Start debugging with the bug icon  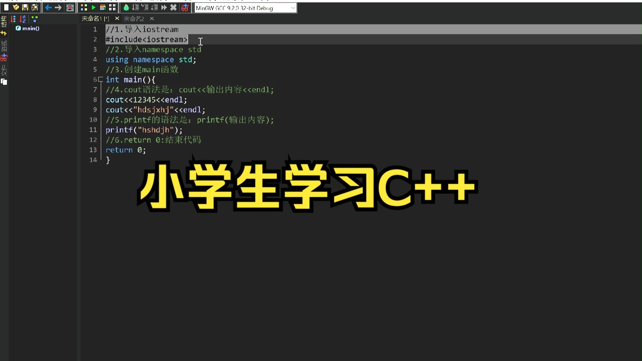126,7
